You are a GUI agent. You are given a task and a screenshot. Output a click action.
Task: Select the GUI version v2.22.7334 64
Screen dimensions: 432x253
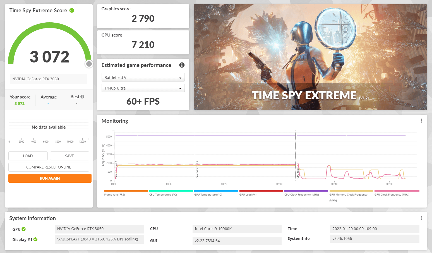[237, 241]
